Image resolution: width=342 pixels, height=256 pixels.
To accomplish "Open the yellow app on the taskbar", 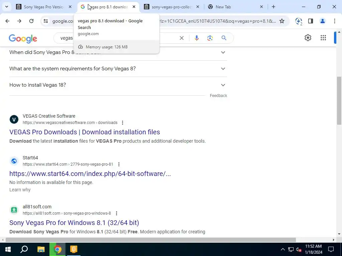I will (x=74, y=249).
